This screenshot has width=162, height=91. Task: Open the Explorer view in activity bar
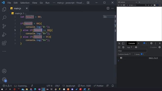coord(4,9)
